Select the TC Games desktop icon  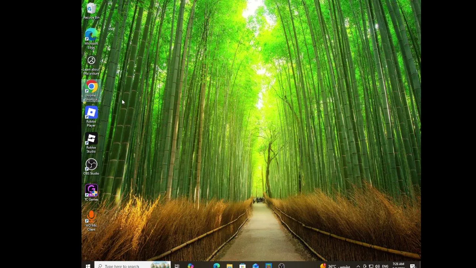point(91,193)
